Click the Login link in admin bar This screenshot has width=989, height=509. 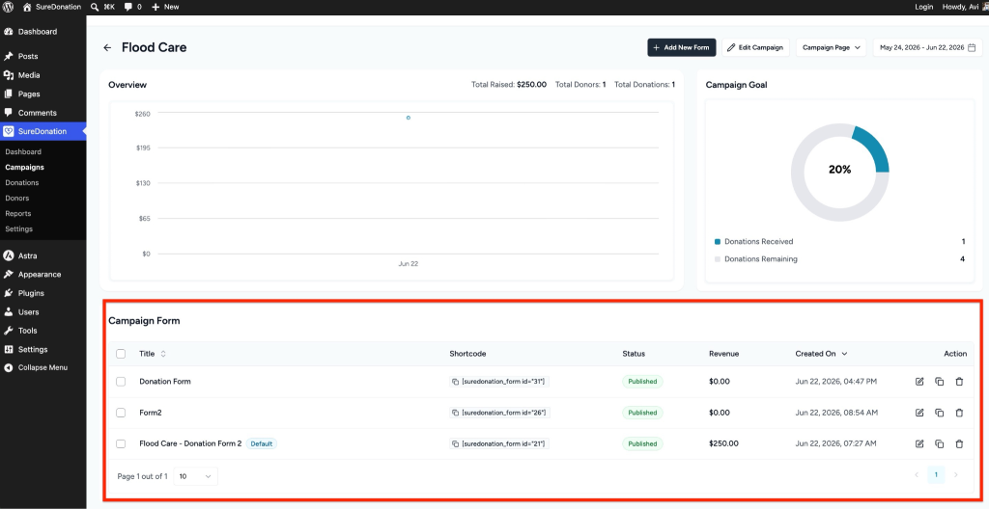(x=924, y=7)
